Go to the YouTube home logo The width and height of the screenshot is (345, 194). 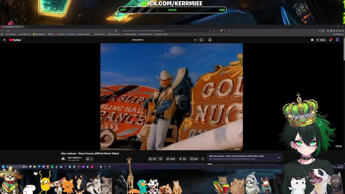point(15,40)
